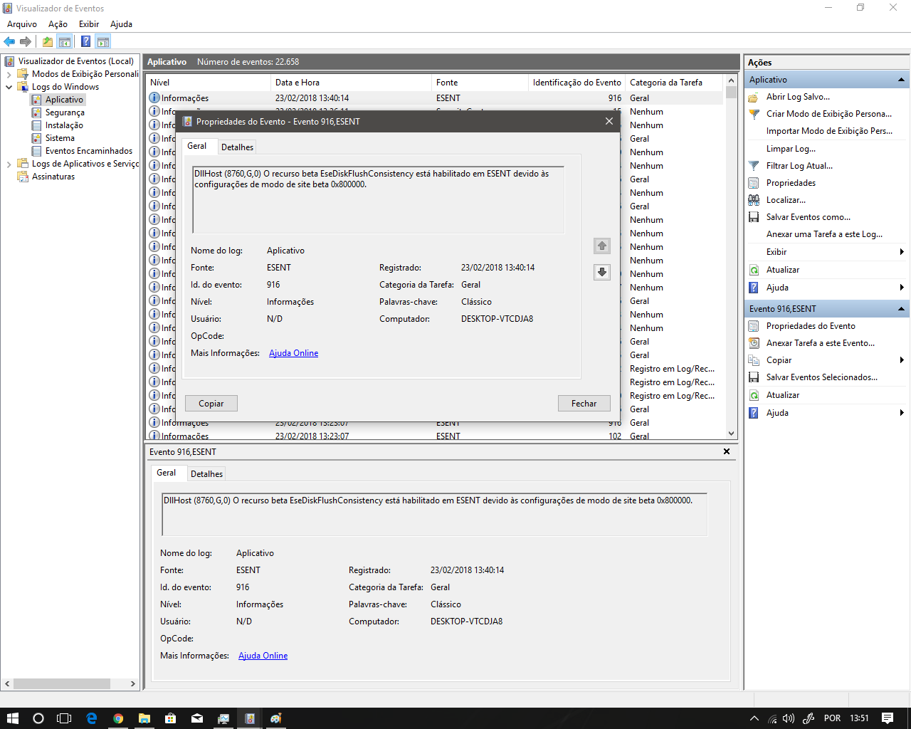The width and height of the screenshot is (911, 729).
Task: Click the Abrir Log Salvo folder icon
Action: (x=754, y=97)
